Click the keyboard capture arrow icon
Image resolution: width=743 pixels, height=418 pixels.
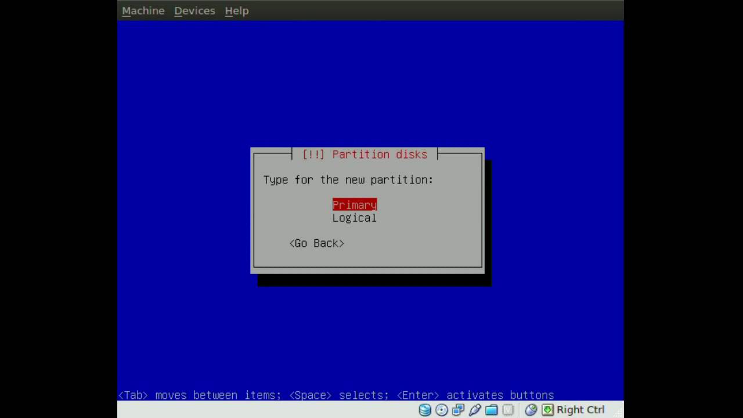[547, 410]
